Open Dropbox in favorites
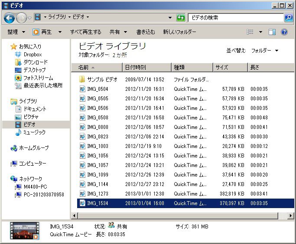Screen dimensions: 296x244 [x=32, y=55]
